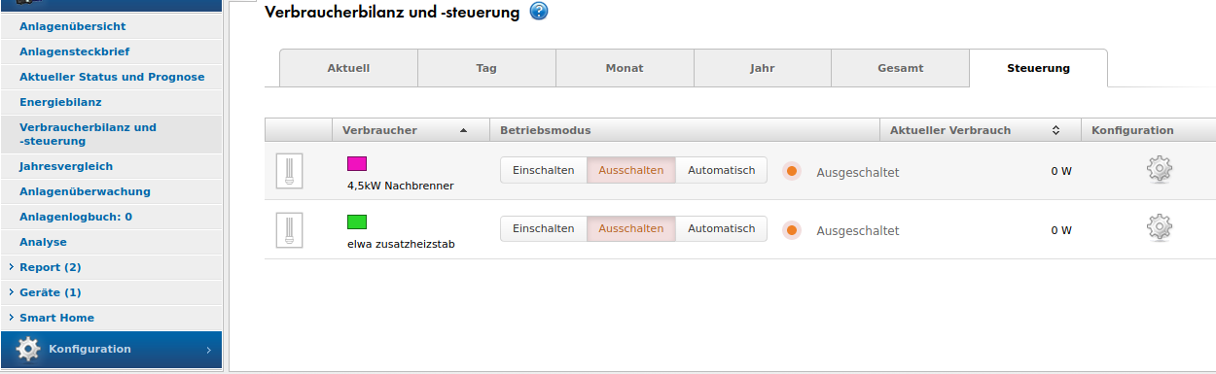Viewport: 1216px width, 374px height.
Task: Open help icon beside Verbraucherbilanz title
Action: 539,12
